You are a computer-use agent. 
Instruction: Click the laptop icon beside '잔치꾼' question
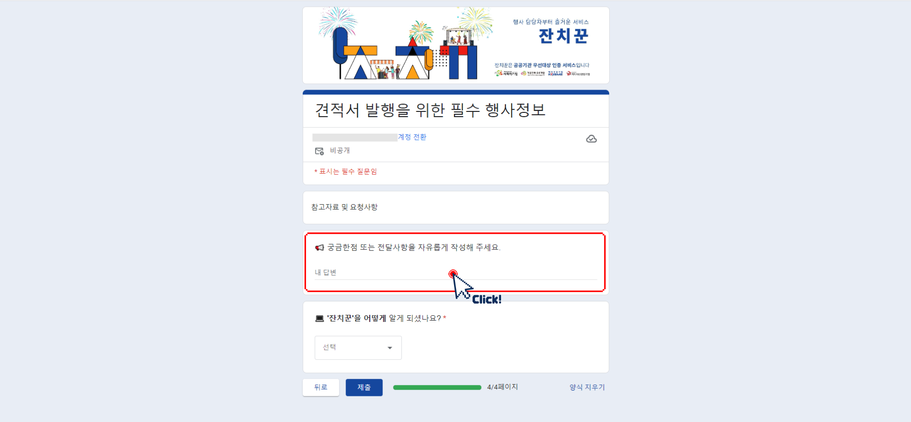pos(319,319)
